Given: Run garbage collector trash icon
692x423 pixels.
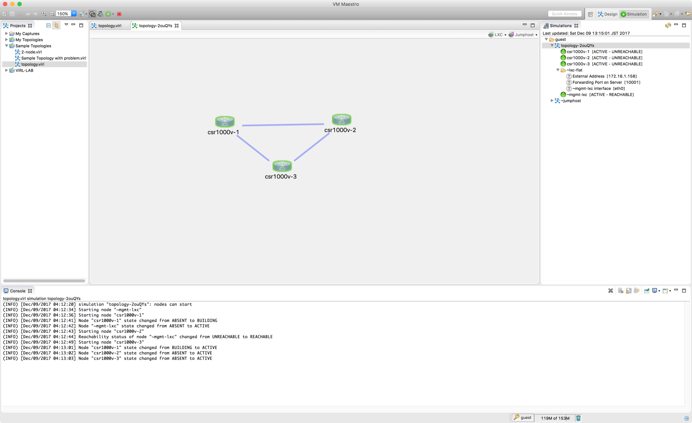Looking at the screenshot, I should [x=578, y=418].
